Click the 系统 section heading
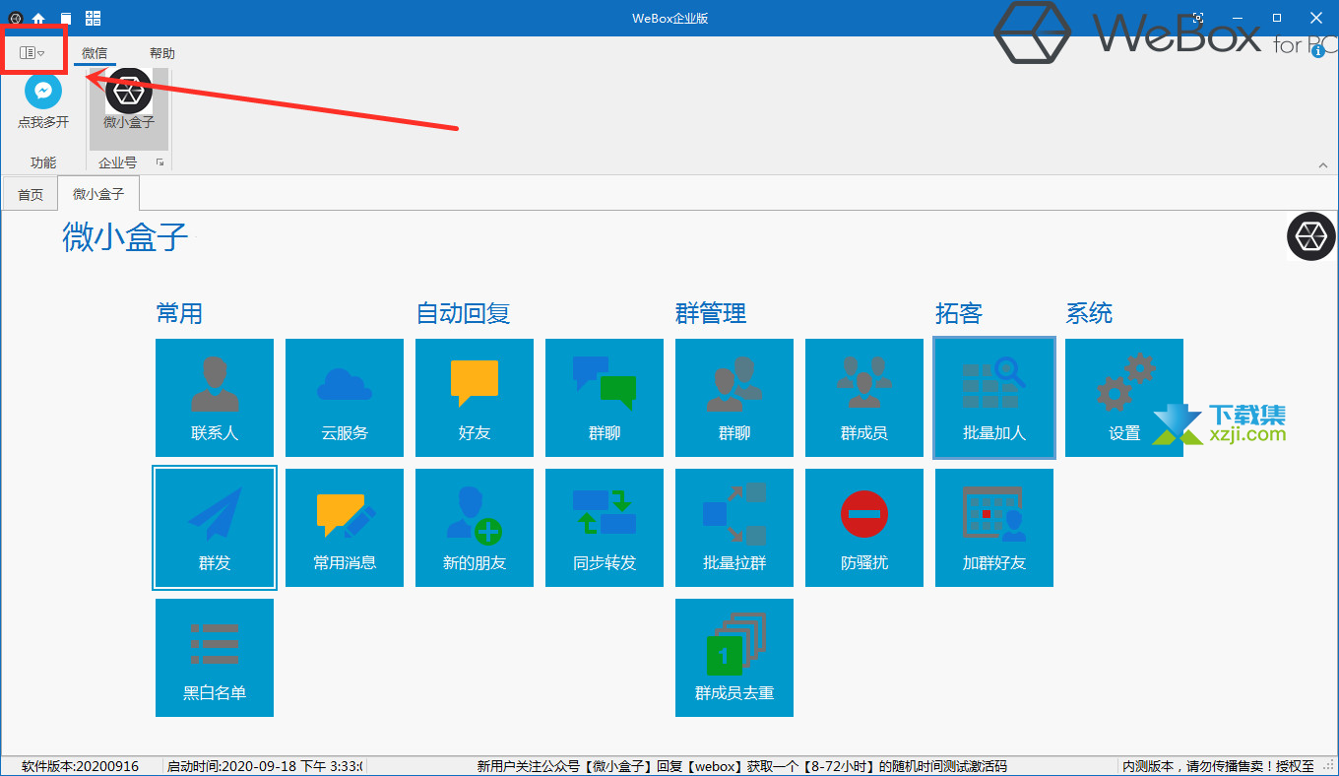 coord(1089,314)
